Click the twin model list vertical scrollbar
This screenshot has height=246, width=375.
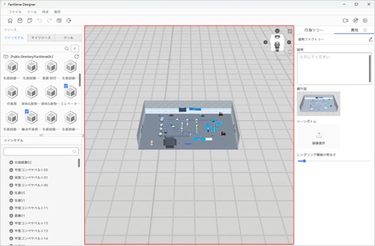(79, 163)
